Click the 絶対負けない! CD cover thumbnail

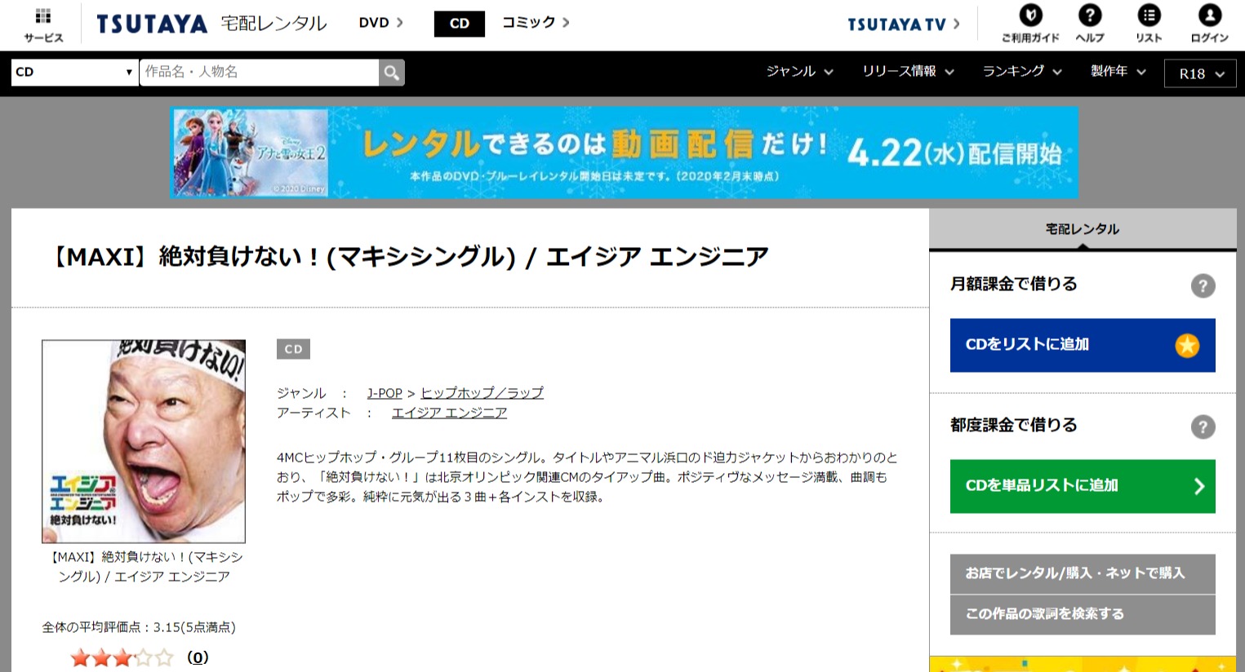tap(144, 441)
